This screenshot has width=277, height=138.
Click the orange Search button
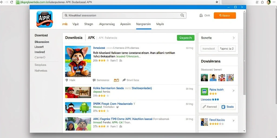point(225,15)
